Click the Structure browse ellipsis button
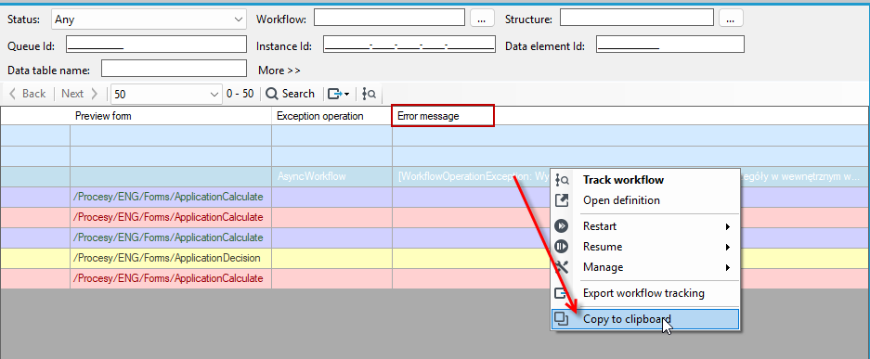The height and width of the screenshot is (359, 870). click(x=731, y=19)
